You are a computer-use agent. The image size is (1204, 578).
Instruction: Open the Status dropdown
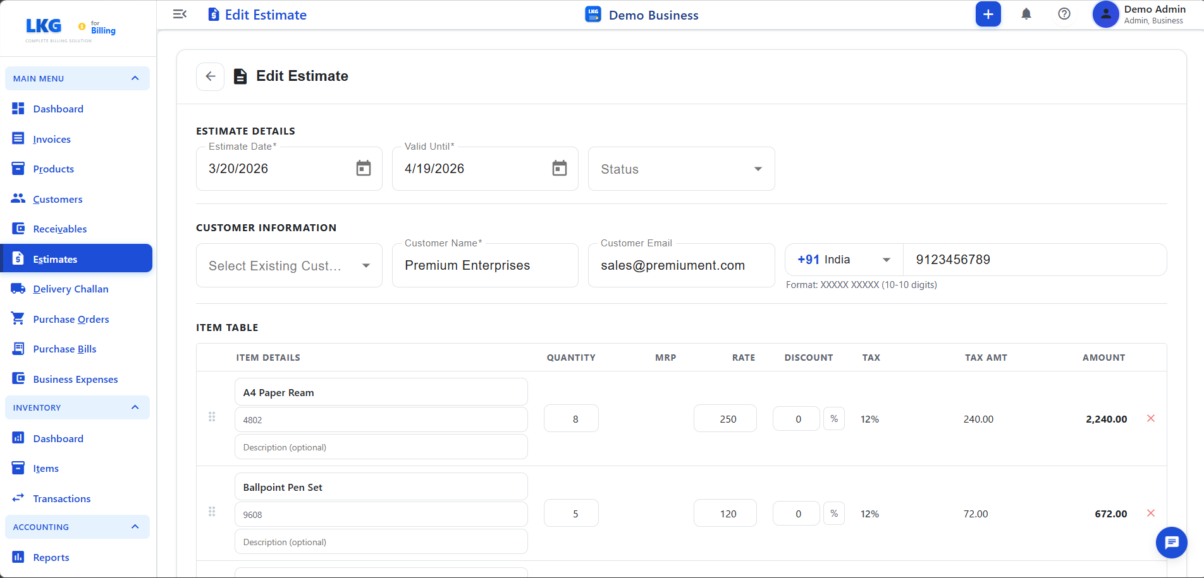click(682, 169)
